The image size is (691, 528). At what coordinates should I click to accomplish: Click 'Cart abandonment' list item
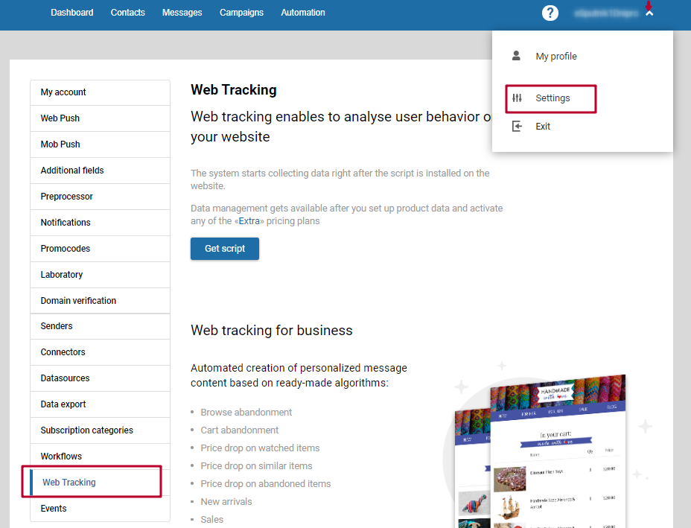240,430
